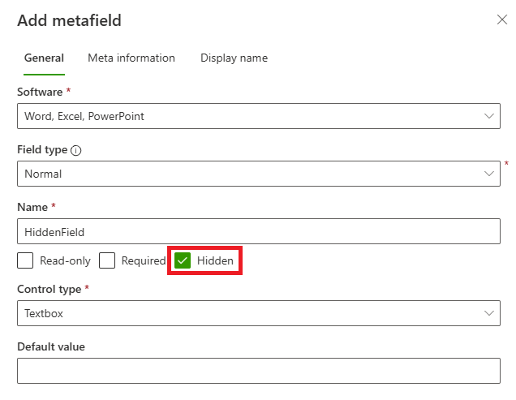Click the Field type info icon
The image size is (516, 400).
76,150
